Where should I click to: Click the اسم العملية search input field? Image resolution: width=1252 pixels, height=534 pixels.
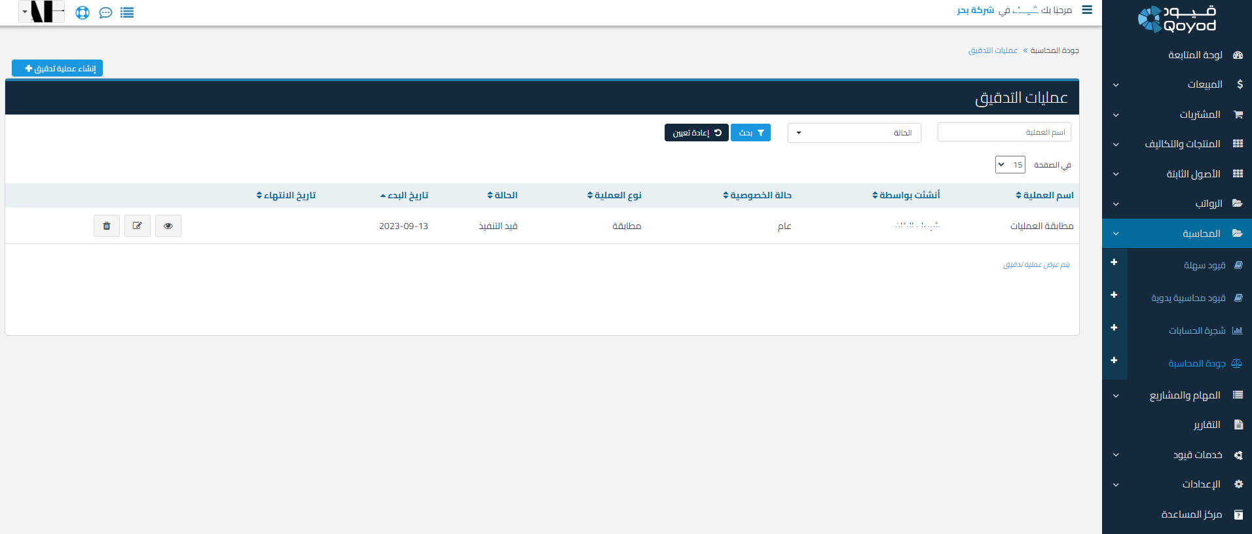click(1004, 132)
